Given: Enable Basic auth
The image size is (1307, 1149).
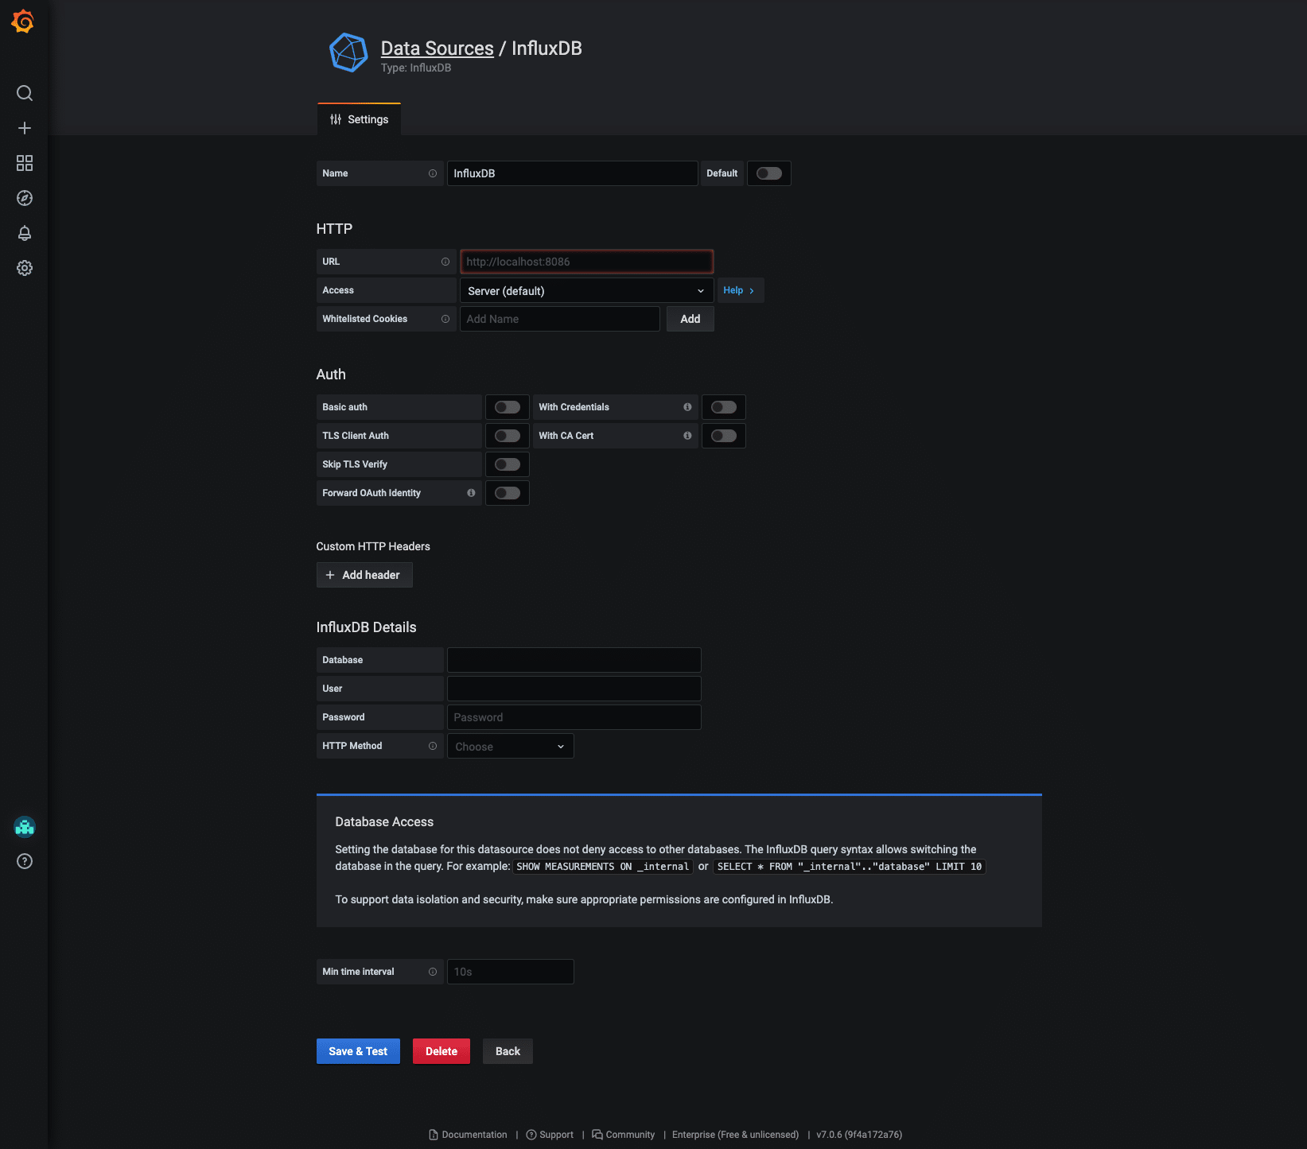Looking at the screenshot, I should pos(507,406).
